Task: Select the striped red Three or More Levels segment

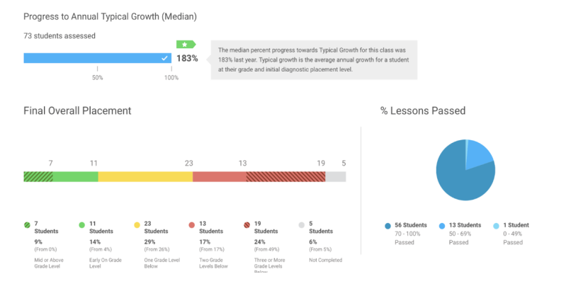Action: [x=285, y=176]
